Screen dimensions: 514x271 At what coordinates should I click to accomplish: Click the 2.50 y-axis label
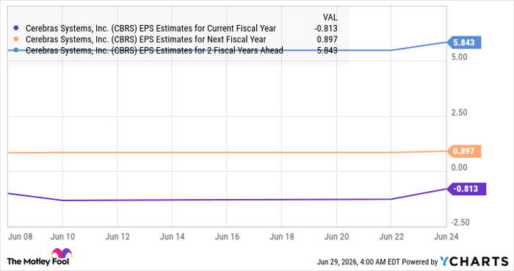(459, 112)
